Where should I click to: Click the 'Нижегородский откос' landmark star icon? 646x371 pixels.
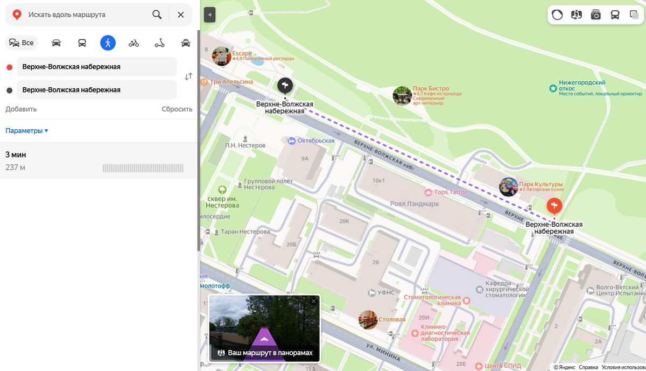tap(552, 88)
